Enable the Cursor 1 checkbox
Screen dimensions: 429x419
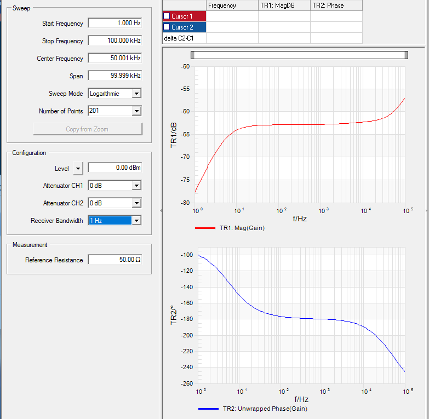tap(167, 16)
